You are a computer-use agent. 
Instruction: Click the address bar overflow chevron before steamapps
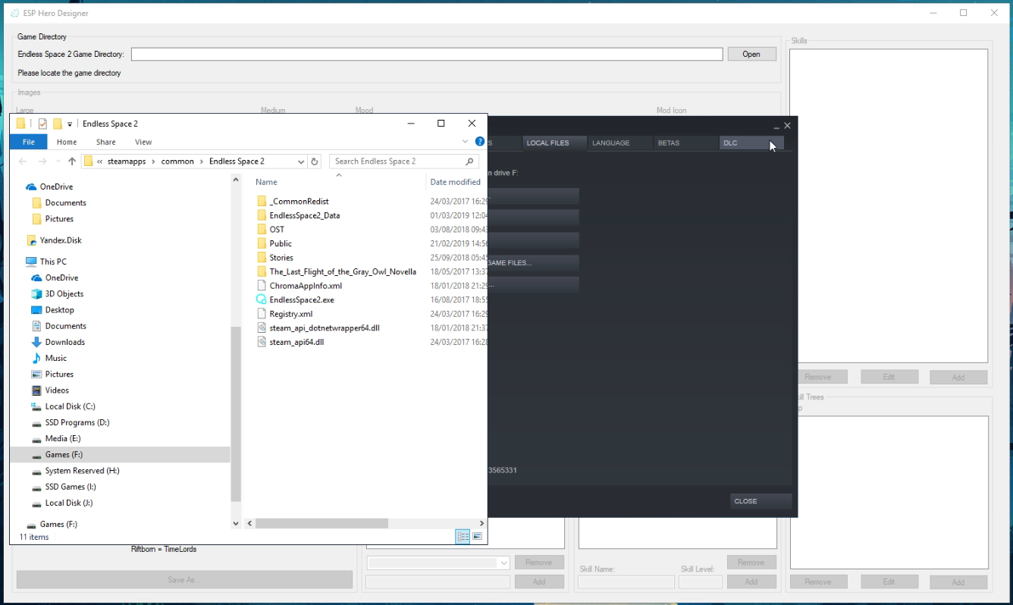100,161
